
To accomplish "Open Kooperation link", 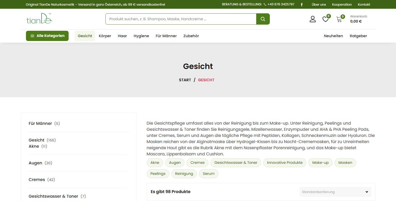I will click(x=342, y=4).
